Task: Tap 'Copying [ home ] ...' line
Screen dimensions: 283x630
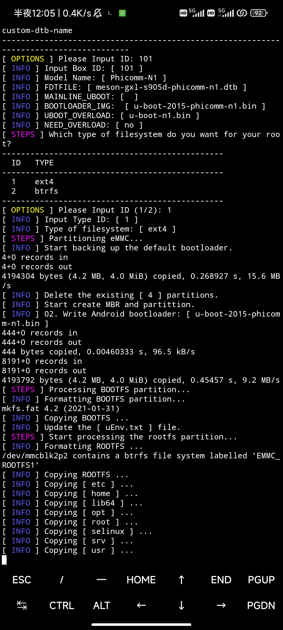Action: (x=70, y=493)
